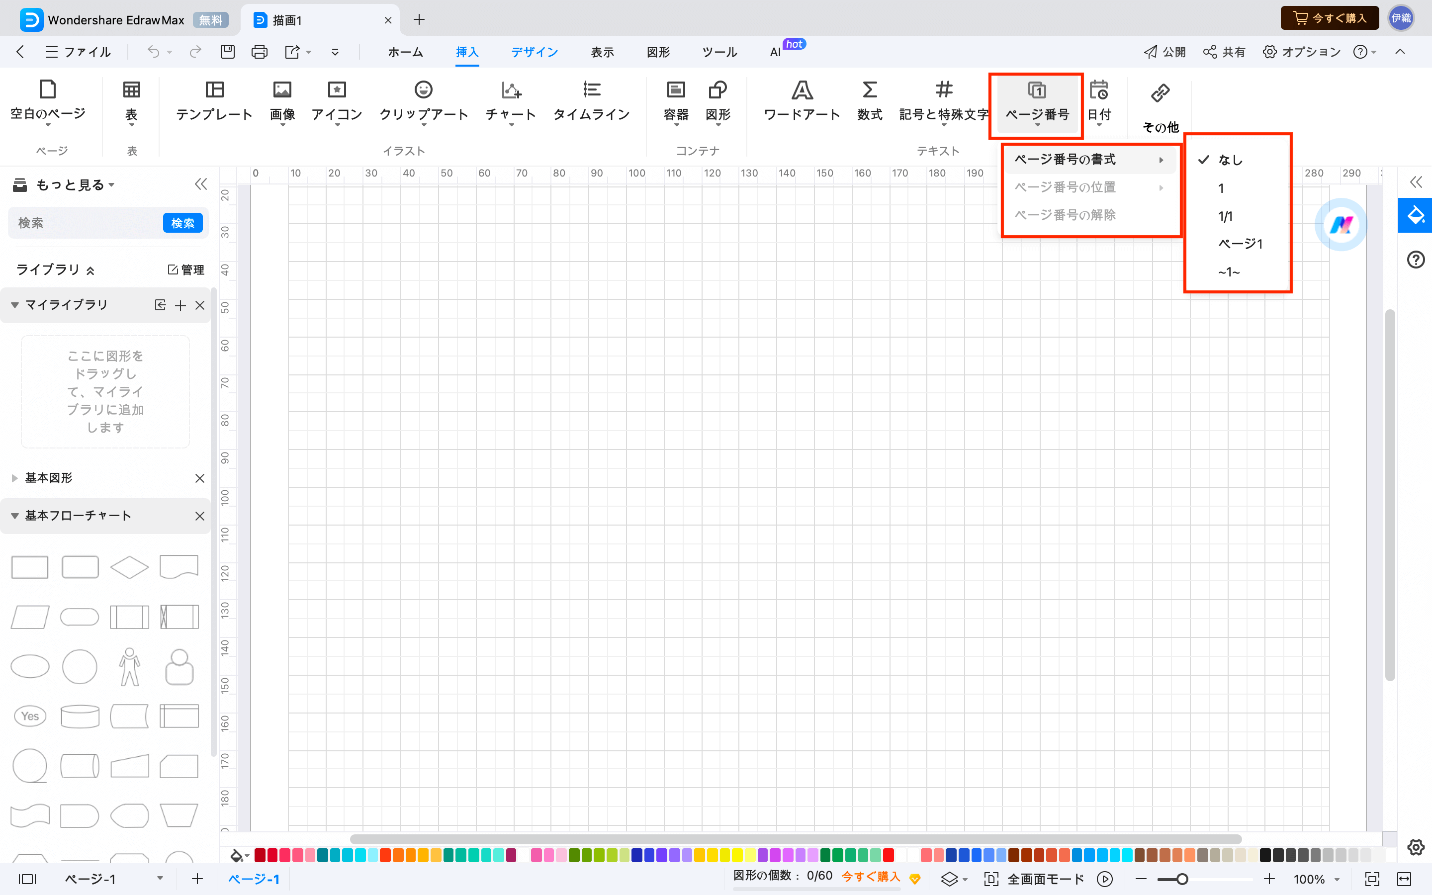1432x895 pixels.
Task: Click the 共有 share button
Action: (1224, 52)
